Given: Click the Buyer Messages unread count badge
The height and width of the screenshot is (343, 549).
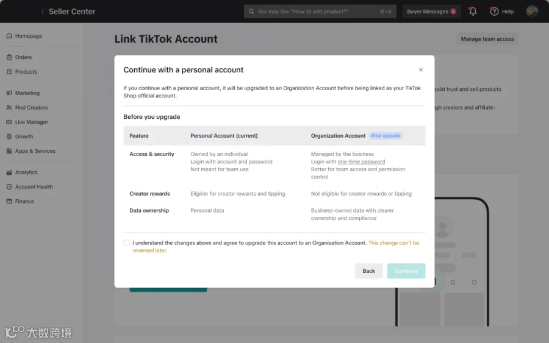Looking at the screenshot, I should (453, 12).
